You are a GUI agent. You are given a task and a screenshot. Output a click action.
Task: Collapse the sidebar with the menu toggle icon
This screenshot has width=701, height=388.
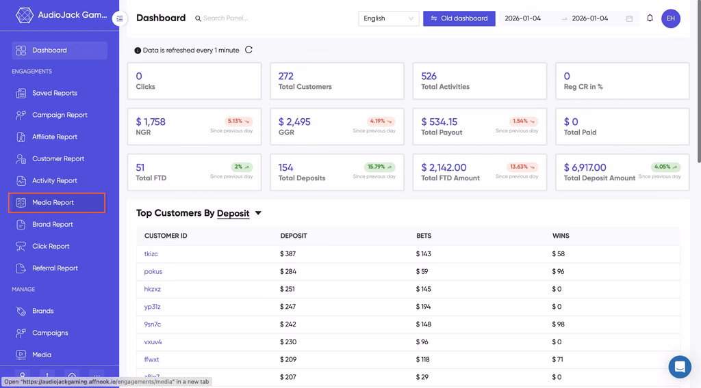(120, 18)
